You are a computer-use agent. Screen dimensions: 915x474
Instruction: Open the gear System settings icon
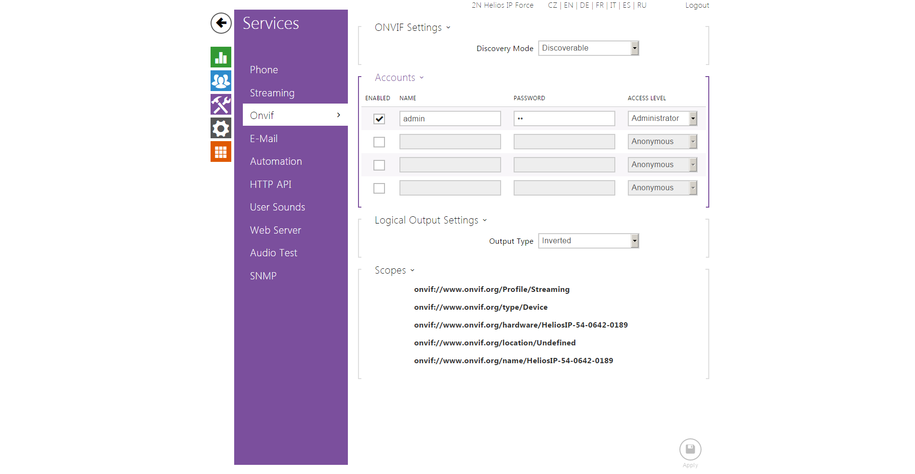pyautogui.click(x=221, y=128)
